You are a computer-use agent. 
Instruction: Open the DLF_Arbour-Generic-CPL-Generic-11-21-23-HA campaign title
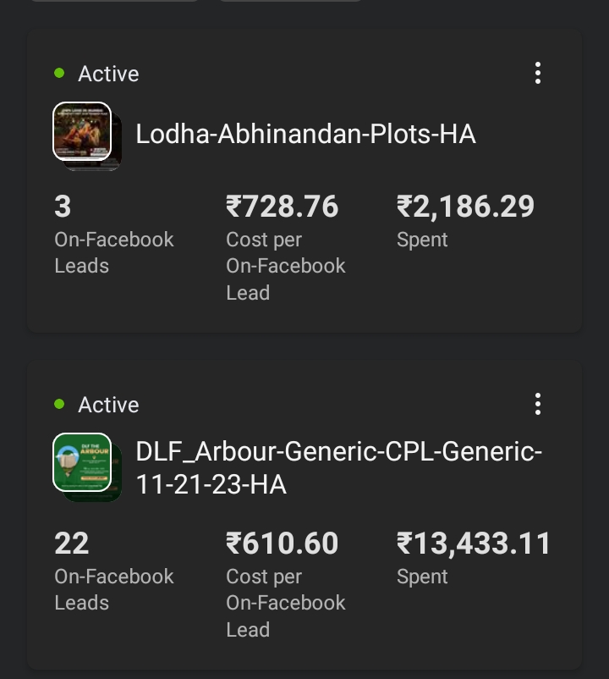click(x=338, y=468)
